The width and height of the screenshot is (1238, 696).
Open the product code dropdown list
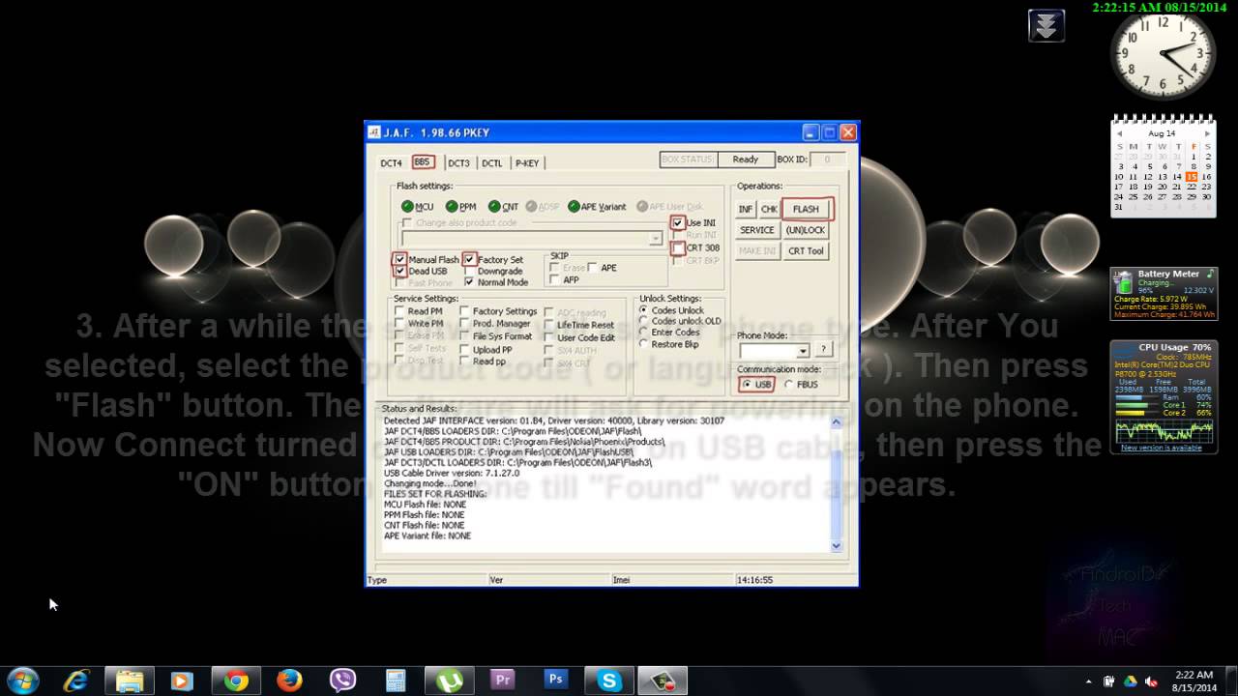[656, 238]
